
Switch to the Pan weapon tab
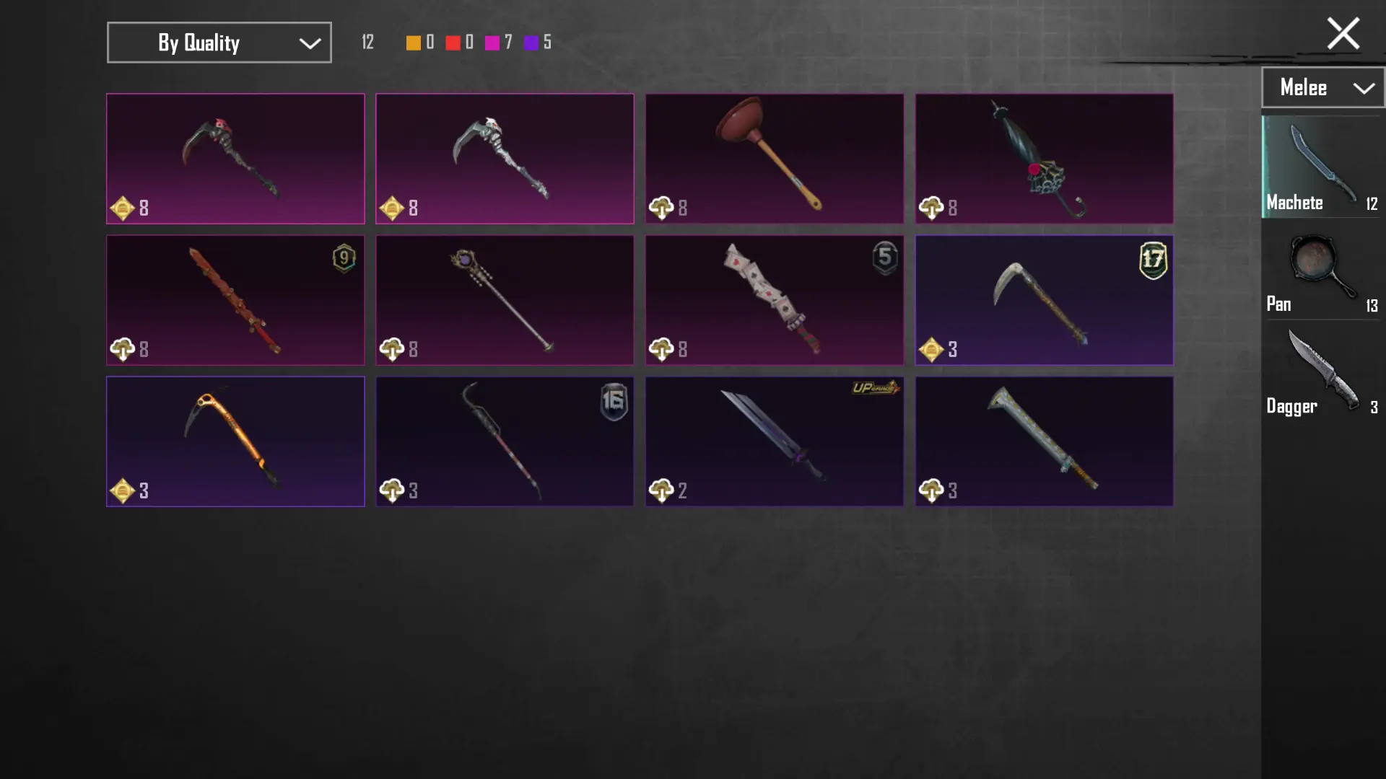(x=1322, y=274)
